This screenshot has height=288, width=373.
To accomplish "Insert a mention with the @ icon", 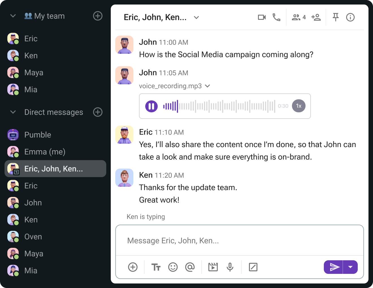I will [x=190, y=267].
